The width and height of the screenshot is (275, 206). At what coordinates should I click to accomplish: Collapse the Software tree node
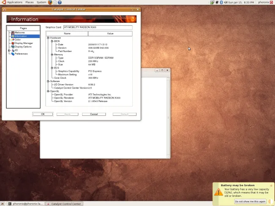(x=48, y=81)
